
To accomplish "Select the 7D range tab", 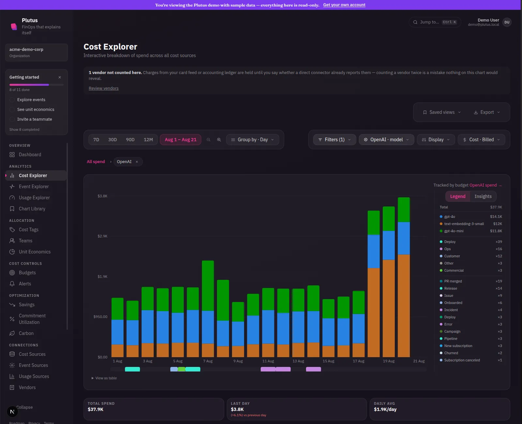I will [96, 140].
